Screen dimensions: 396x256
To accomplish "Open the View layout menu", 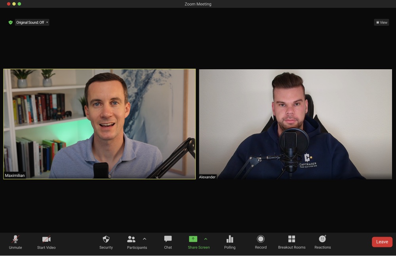I will (381, 23).
